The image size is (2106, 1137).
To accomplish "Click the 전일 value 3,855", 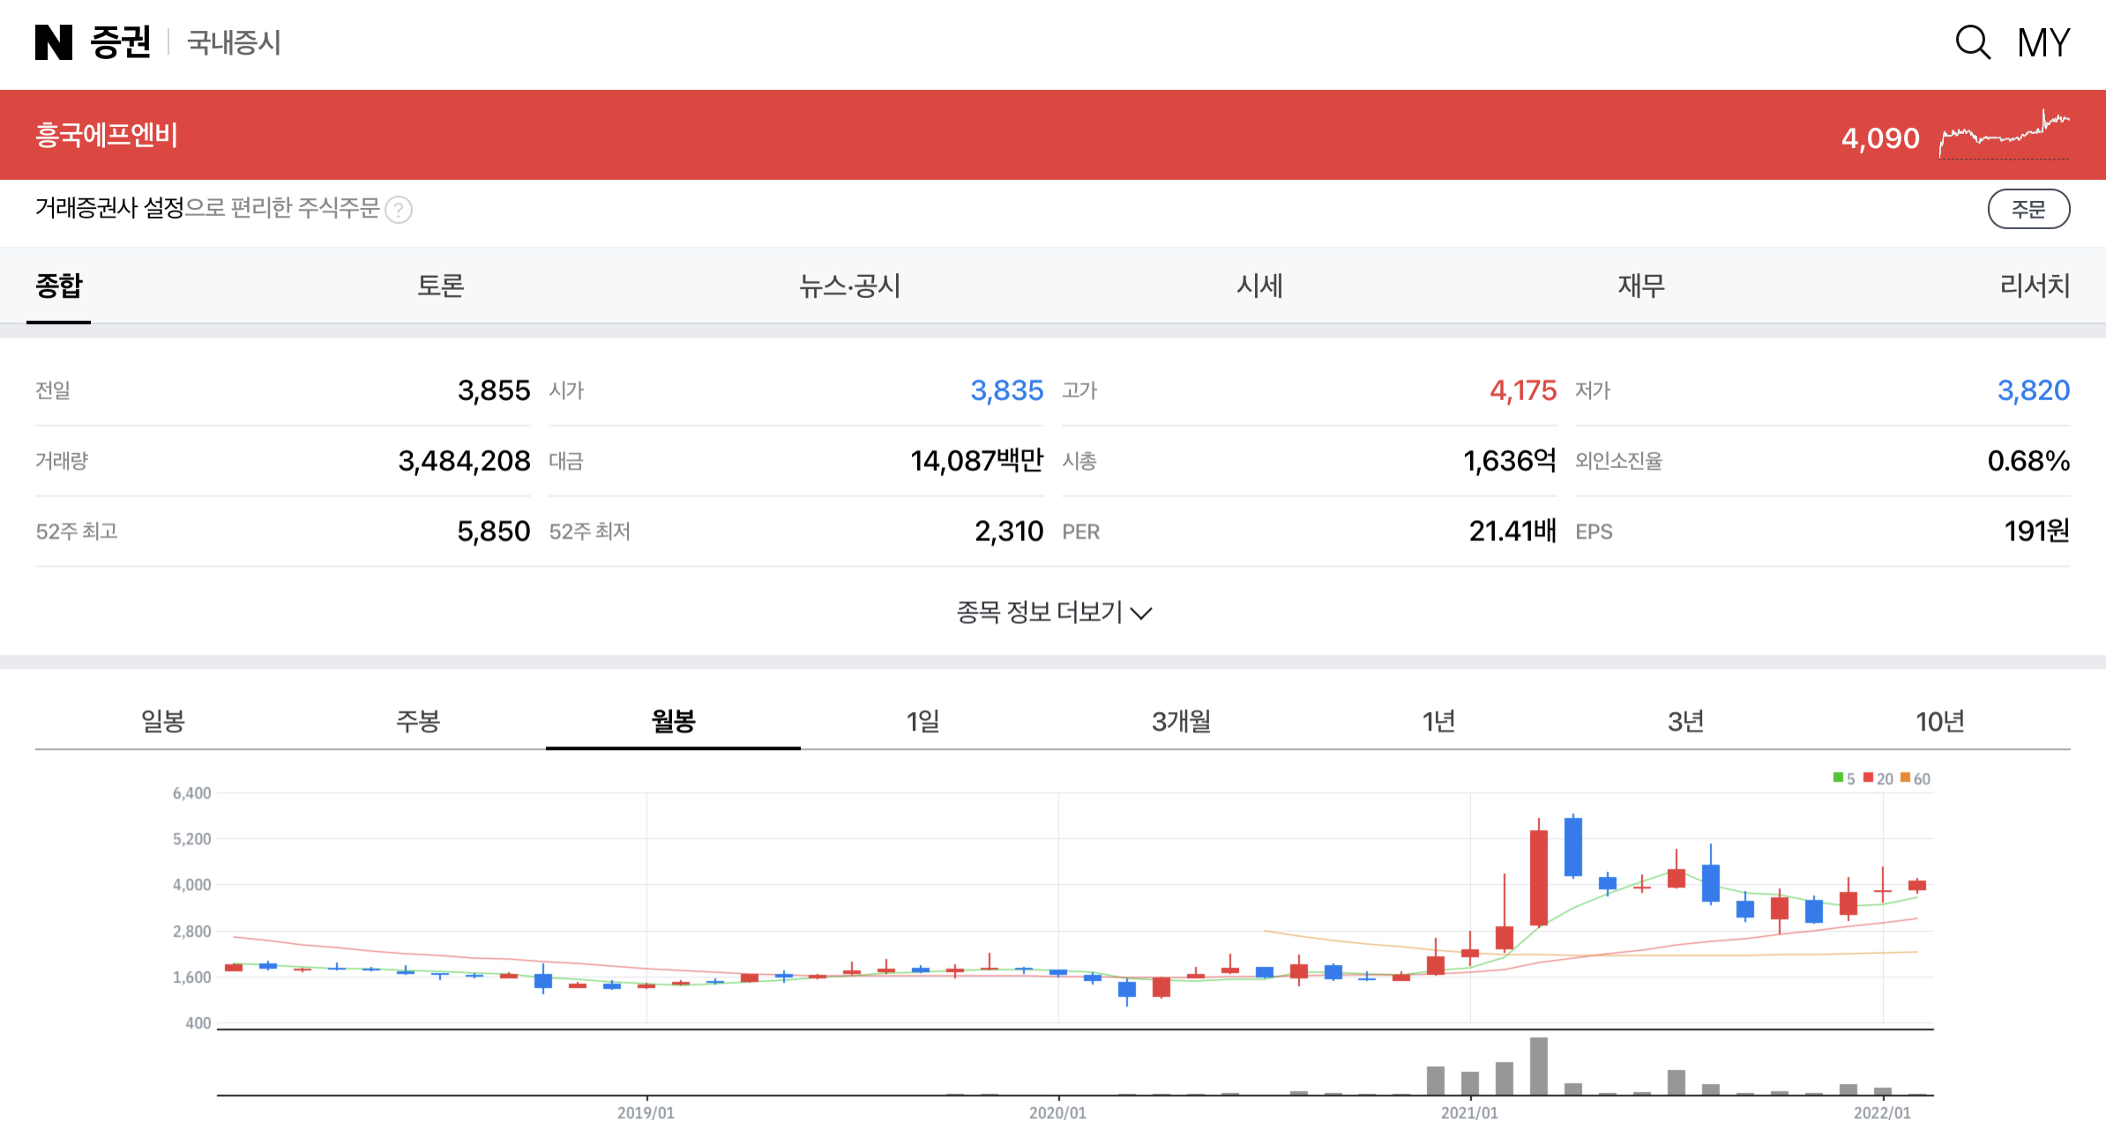I will (x=494, y=390).
